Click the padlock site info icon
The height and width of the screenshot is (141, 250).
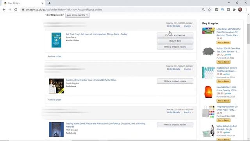[x=23, y=9]
